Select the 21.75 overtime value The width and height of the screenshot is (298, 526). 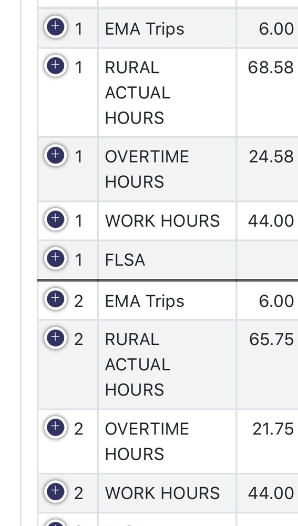273,429
